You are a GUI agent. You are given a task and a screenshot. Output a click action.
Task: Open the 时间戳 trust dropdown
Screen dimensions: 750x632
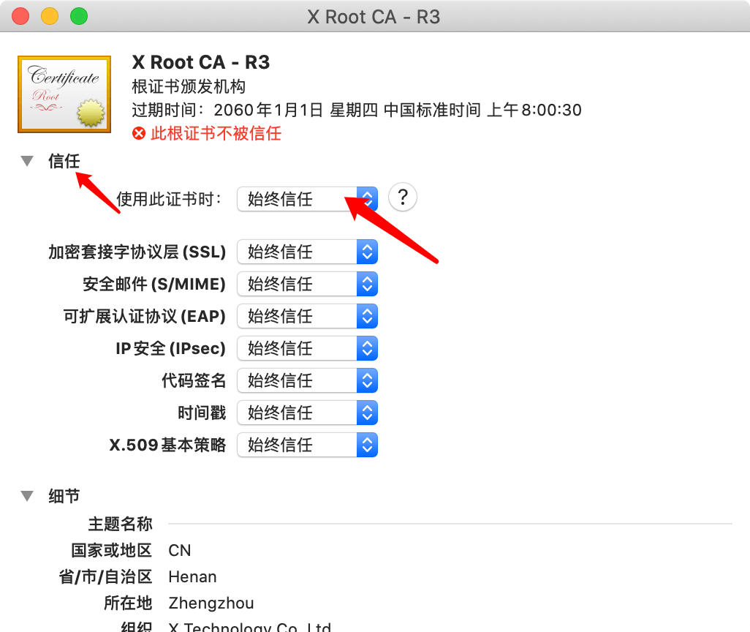click(x=307, y=413)
